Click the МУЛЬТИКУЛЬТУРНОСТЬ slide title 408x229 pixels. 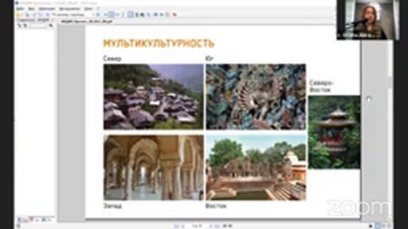(x=159, y=44)
